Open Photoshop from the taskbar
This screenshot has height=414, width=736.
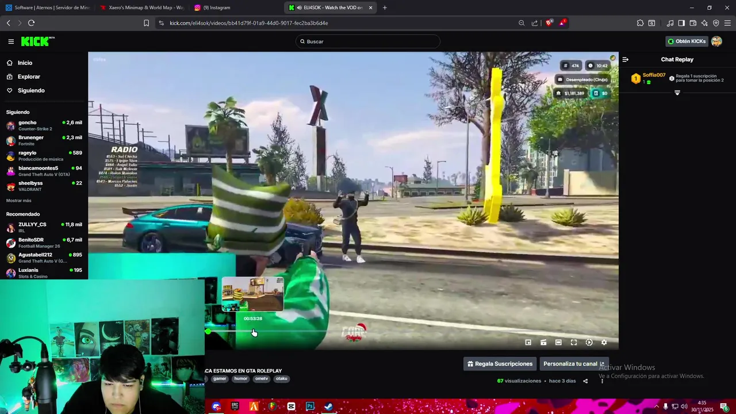click(x=310, y=407)
